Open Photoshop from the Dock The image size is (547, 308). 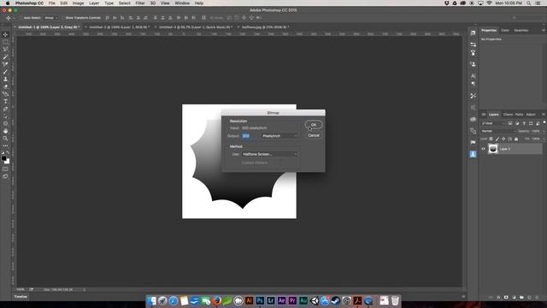[260, 300]
